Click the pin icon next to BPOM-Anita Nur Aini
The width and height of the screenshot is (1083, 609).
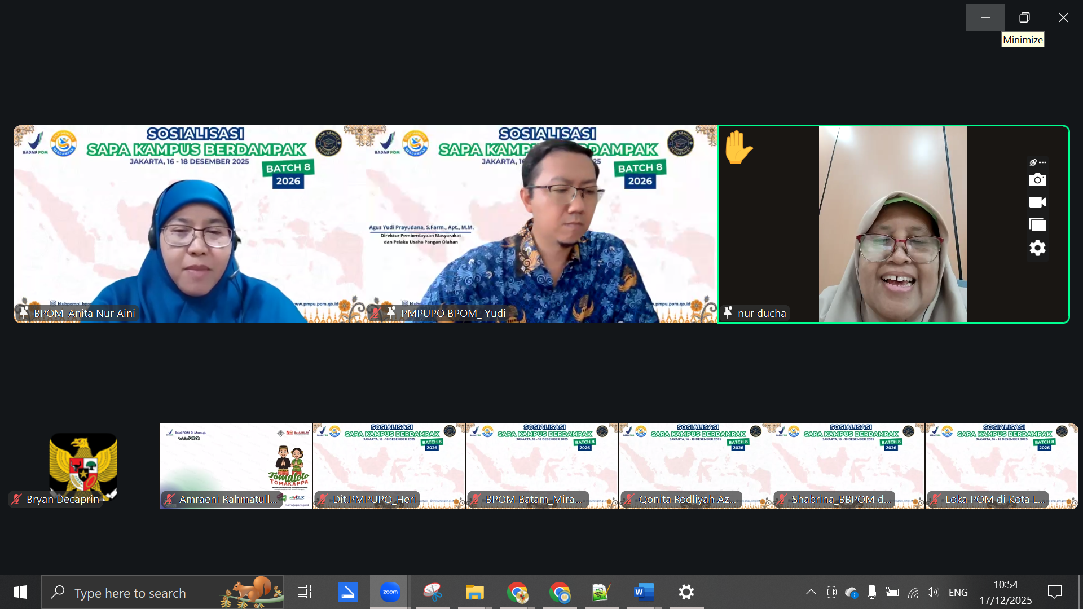(24, 312)
